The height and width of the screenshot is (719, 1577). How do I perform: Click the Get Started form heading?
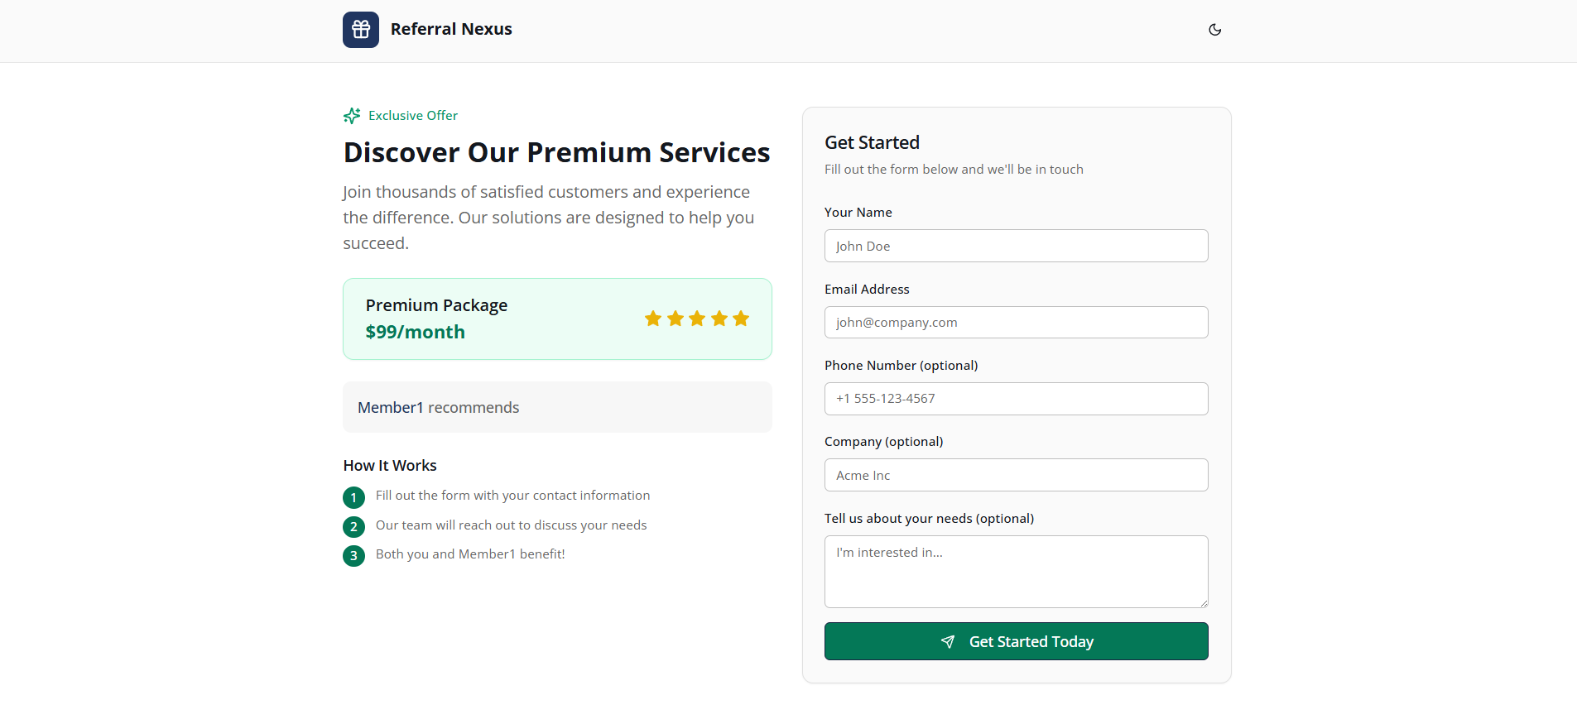coord(872,142)
